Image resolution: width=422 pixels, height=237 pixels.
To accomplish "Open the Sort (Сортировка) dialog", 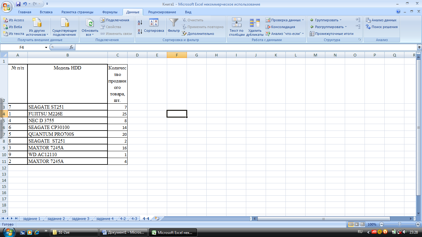I will pos(154,26).
